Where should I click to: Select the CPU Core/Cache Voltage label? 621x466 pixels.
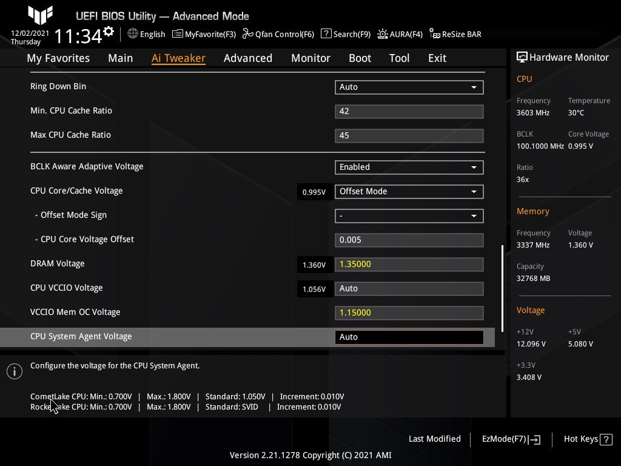(76, 191)
